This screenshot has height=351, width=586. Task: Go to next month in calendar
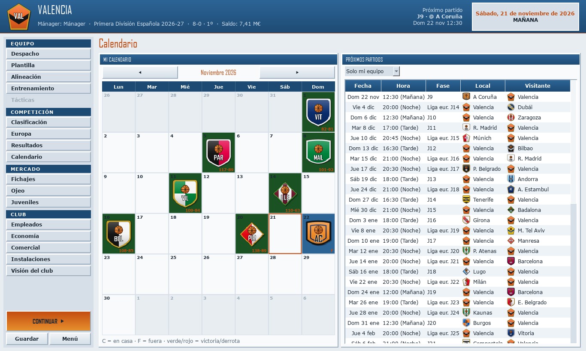coord(297,72)
